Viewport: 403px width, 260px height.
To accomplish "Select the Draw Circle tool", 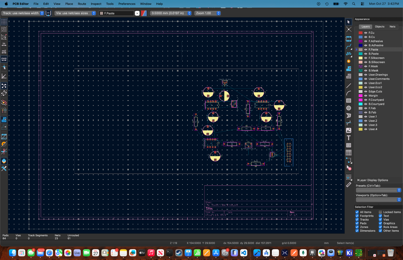I will (x=349, y=108).
